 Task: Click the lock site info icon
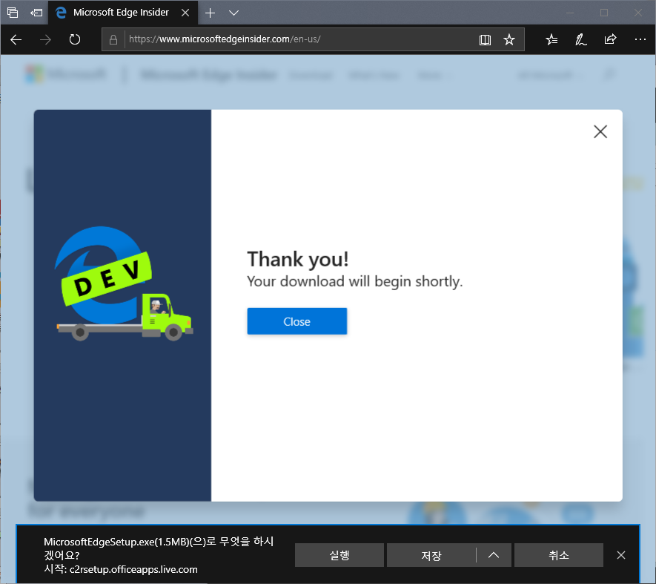pyautogui.click(x=113, y=40)
